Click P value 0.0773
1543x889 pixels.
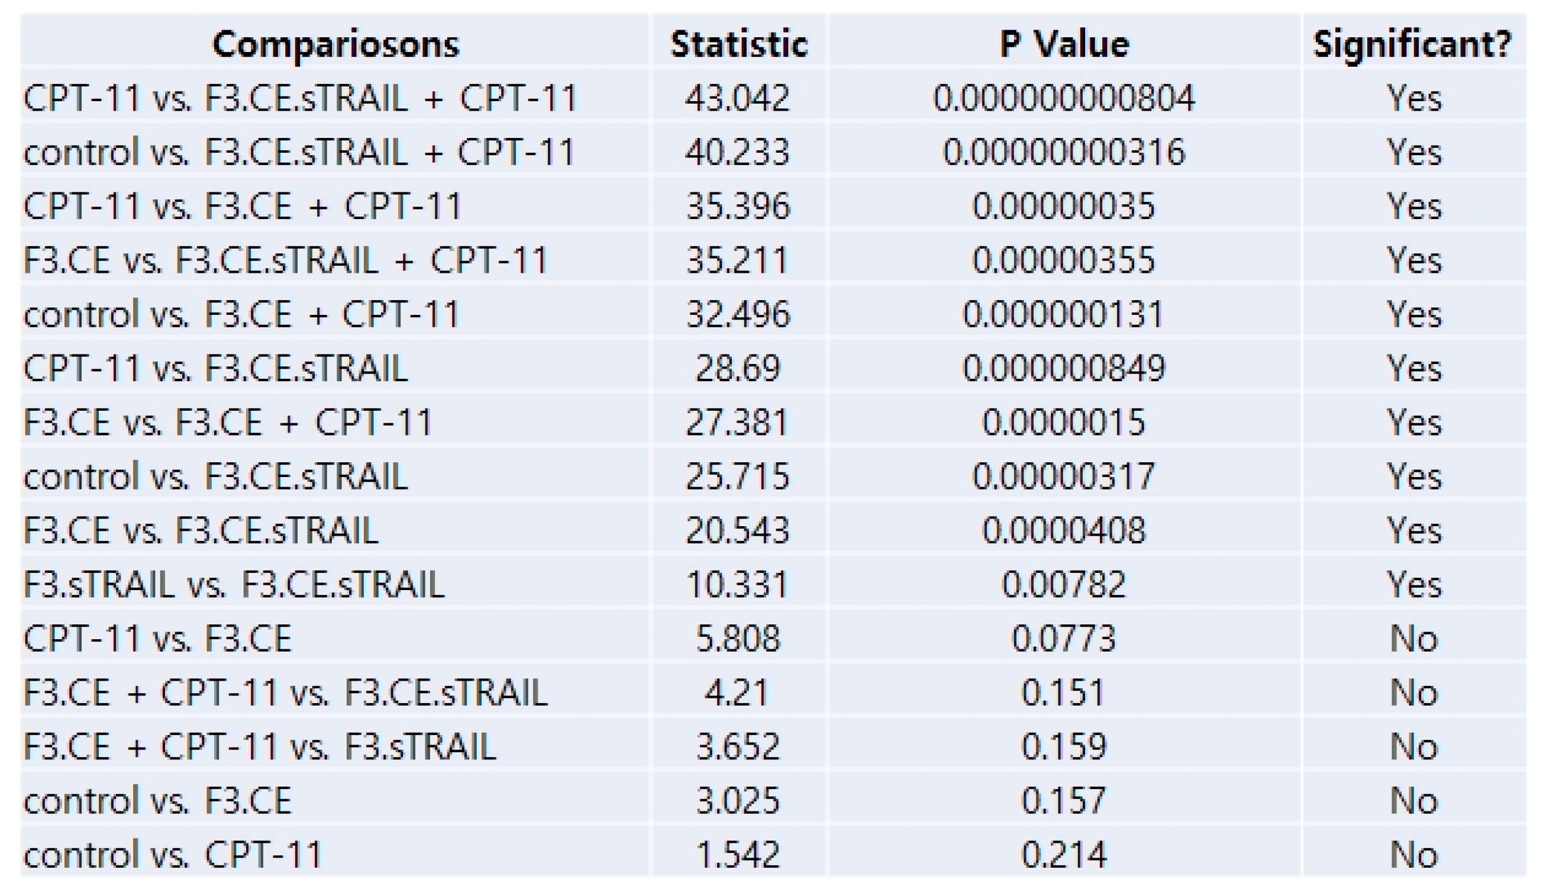pos(1064,638)
